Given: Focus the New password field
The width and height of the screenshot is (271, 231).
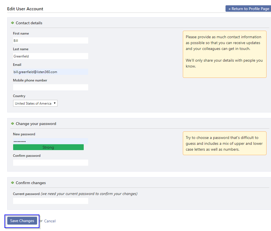Looking at the screenshot, I should point(51,141).
